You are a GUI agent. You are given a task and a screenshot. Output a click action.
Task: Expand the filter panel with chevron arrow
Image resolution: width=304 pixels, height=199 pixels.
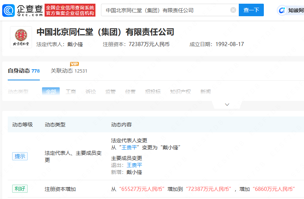(x=227, y=105)
